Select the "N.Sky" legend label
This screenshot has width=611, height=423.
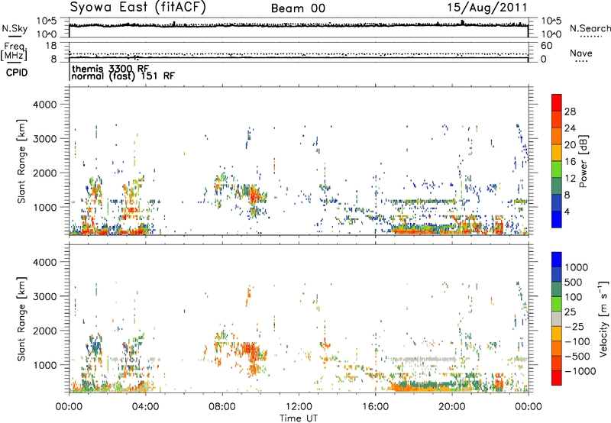coord(15,28)
